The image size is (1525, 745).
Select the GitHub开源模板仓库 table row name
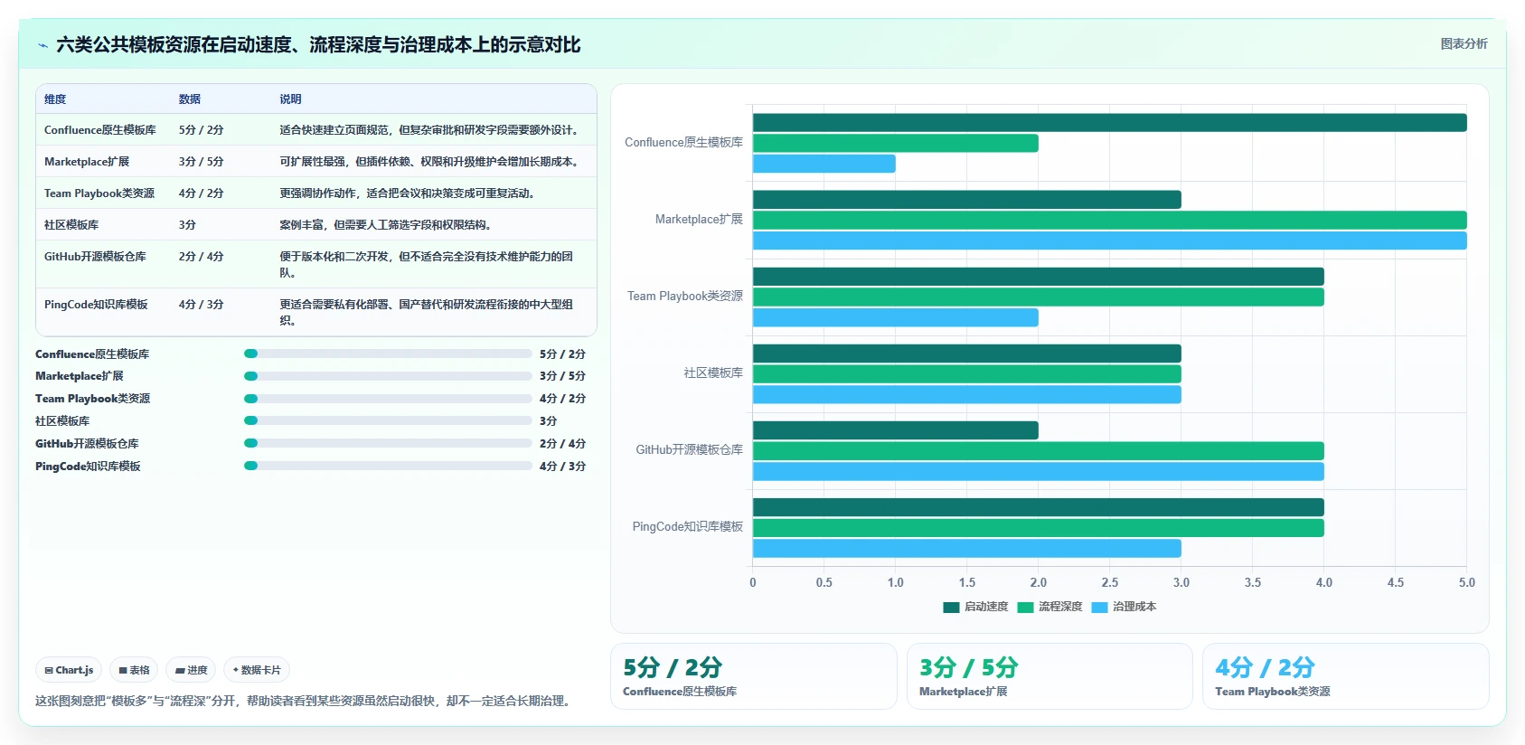[x=95, y=257]
